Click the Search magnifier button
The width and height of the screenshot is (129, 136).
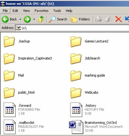(x=58, y=19)
